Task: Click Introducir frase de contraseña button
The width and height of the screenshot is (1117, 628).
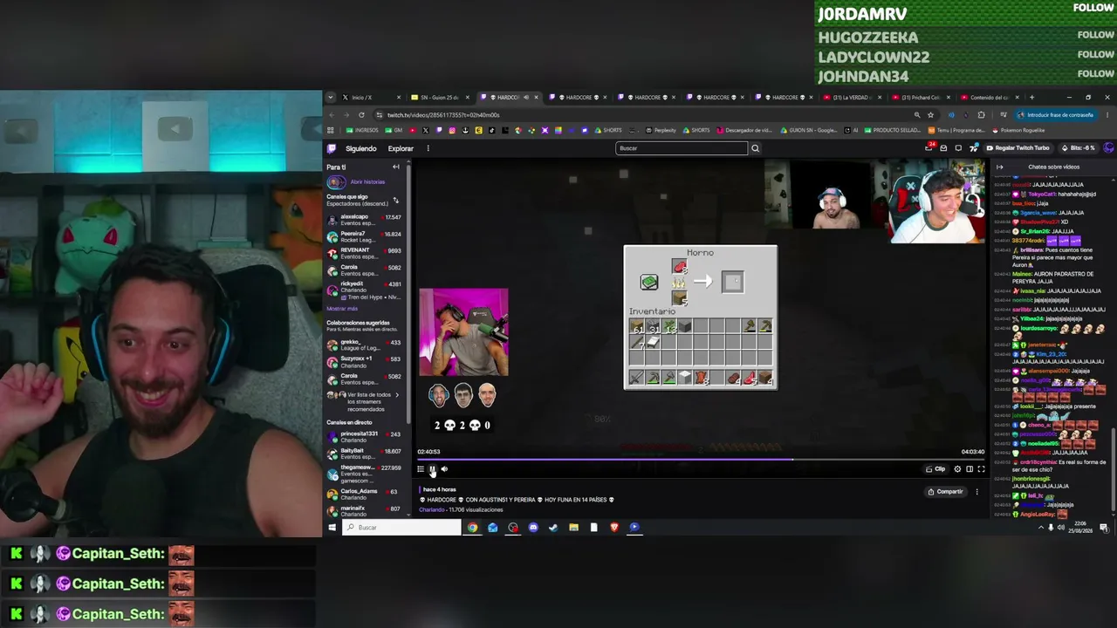Action: coord(1056,115)
